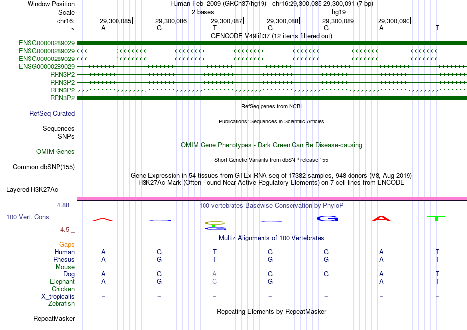Click the 29,300,089 ruler position
The image size is (467, 330).
tap(338, 21)
